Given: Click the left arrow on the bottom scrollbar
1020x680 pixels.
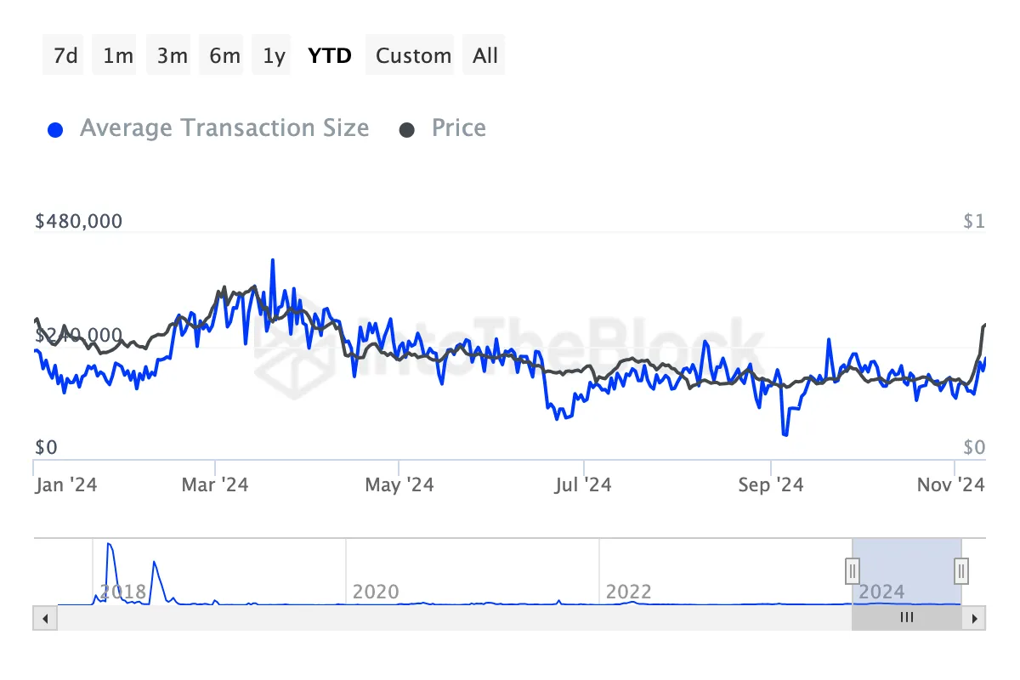Looking at the screenshot, I should pos(45,618).
